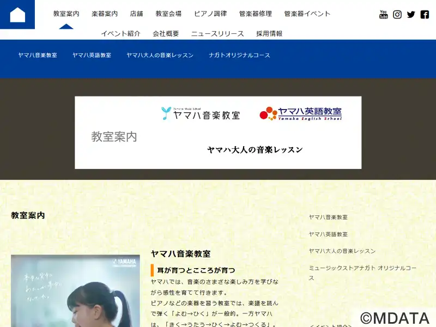Go to ナガトオリジナルコース in blue submenu
This screenshot has width=436, height=327.
click(239, 55)
